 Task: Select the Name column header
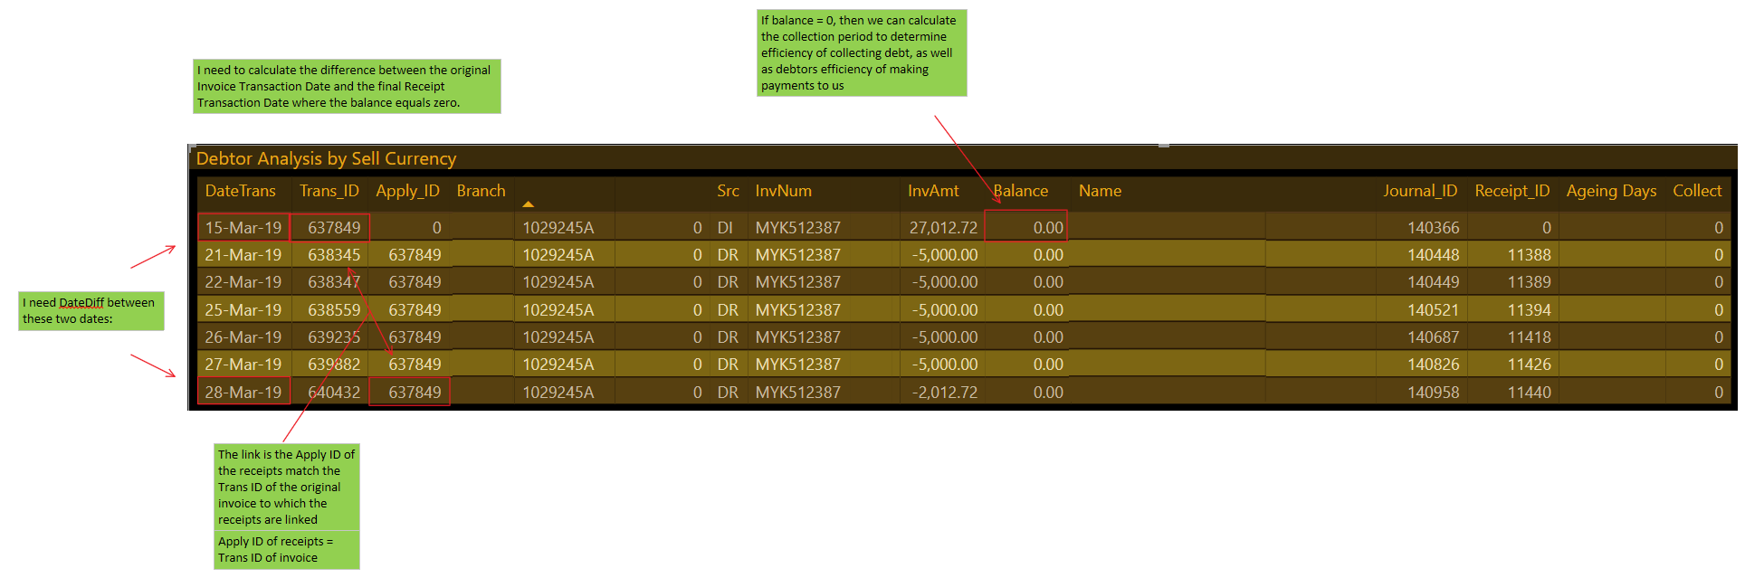[1100, 191]
